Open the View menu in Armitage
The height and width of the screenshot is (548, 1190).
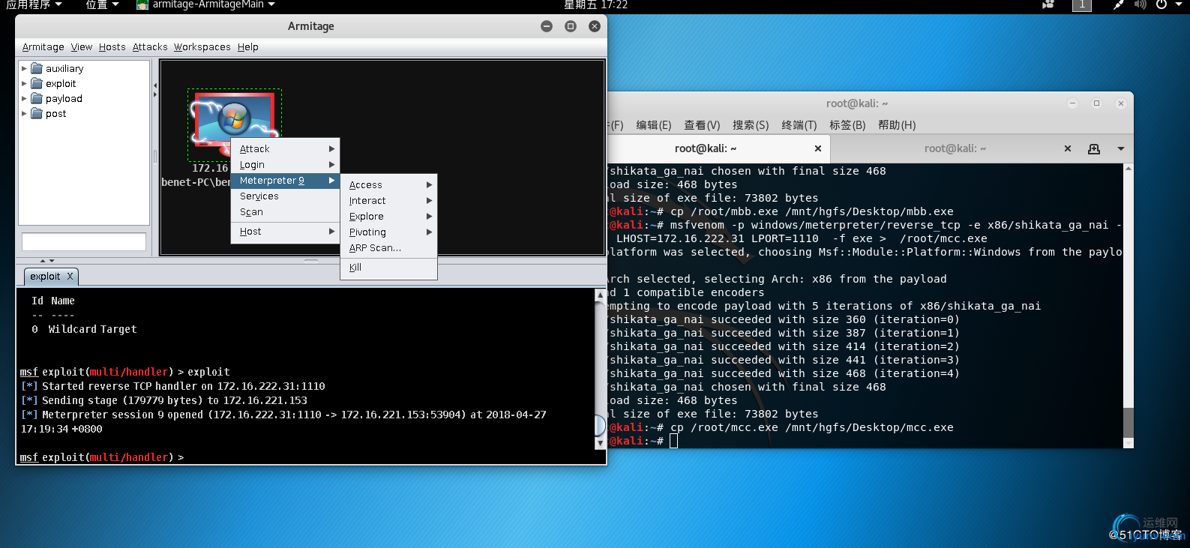tap(82, 46)
